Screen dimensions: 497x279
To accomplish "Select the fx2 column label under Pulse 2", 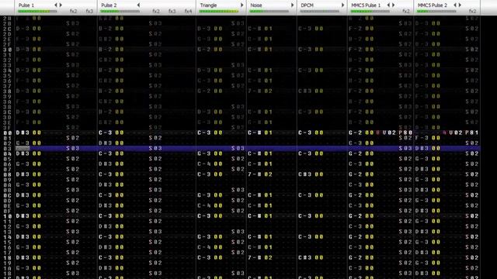I will coord(156,11).
